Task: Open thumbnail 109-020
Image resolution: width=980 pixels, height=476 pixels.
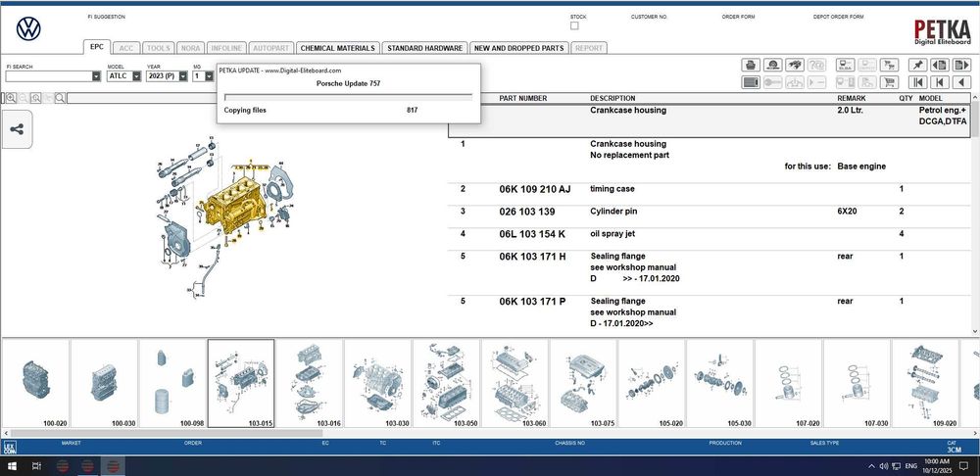Action: click(x=926, y=384)
